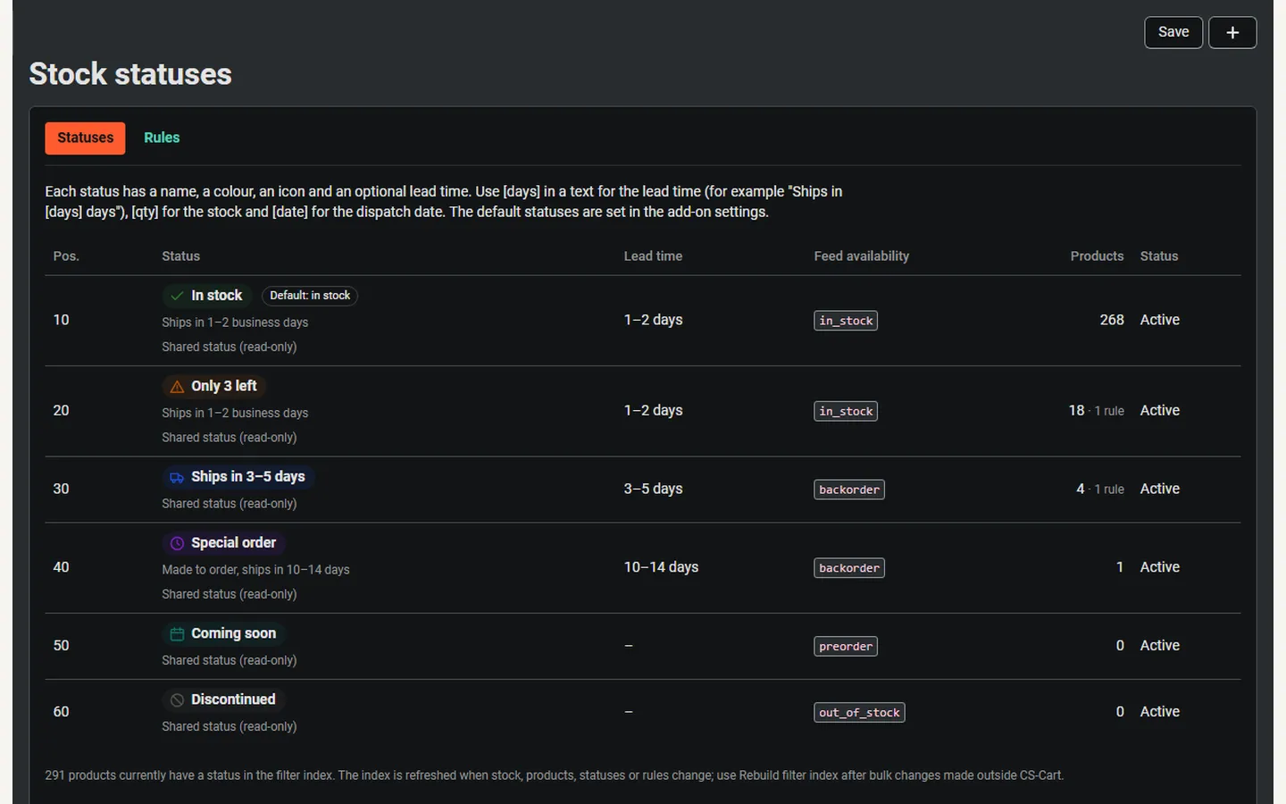Click 'Made to order, ships in 10–14 days' description
Screen dimensions: 1286x804
coord(255,570)
